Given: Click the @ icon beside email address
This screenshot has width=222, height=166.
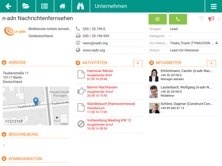Looking at the screenshot, I should click(x=78, y=43).
